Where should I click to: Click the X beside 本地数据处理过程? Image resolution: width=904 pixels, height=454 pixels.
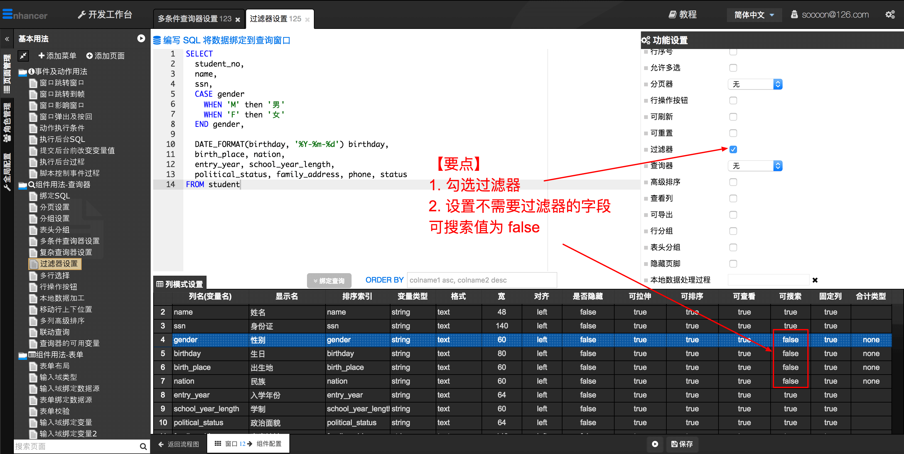pyautogui.click(x=815, y=280)
